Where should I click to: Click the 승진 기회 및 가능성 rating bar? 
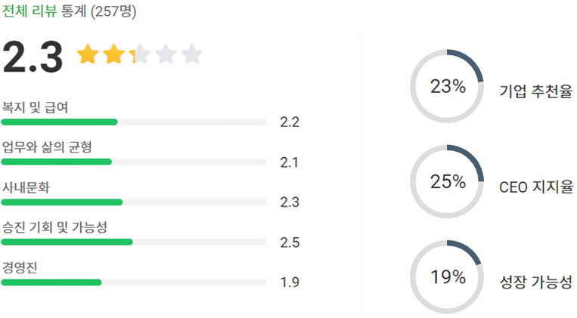pos(134,242)
